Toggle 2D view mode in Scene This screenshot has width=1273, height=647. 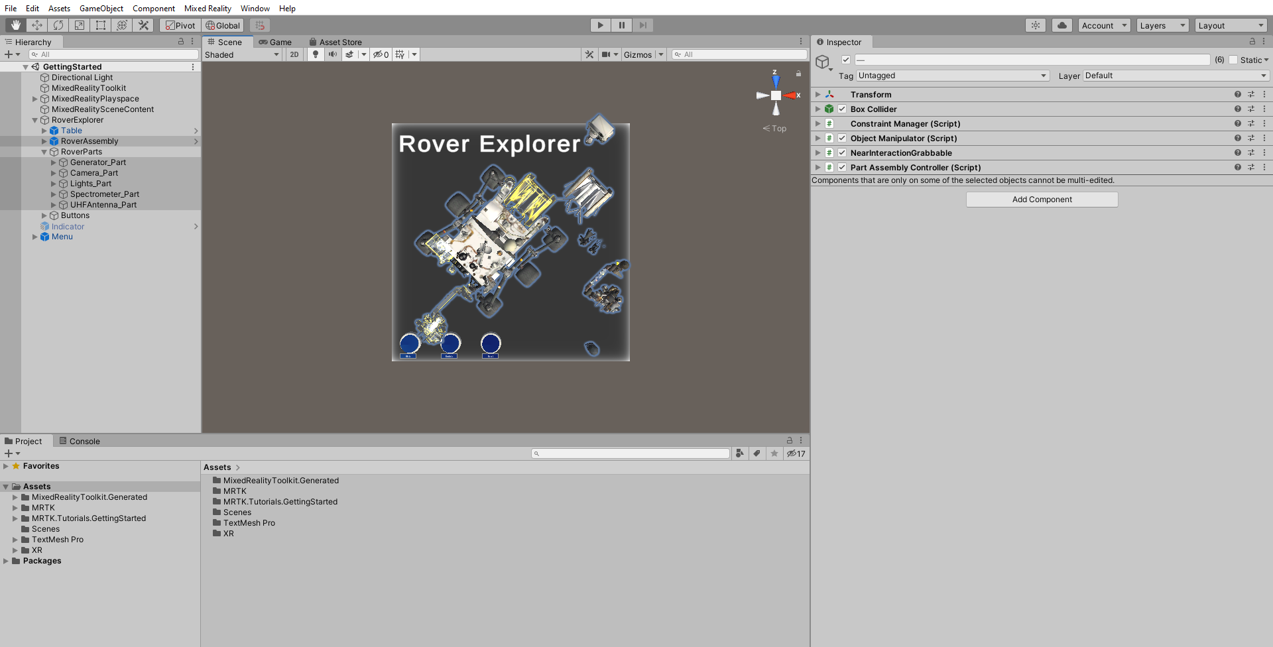pyautogui.click(x=294, y=54)
